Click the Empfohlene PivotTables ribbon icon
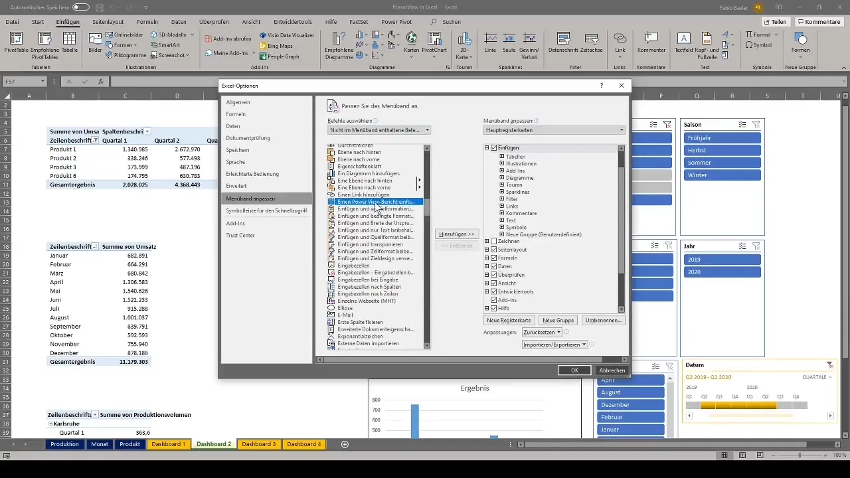 tap(44, 45)
